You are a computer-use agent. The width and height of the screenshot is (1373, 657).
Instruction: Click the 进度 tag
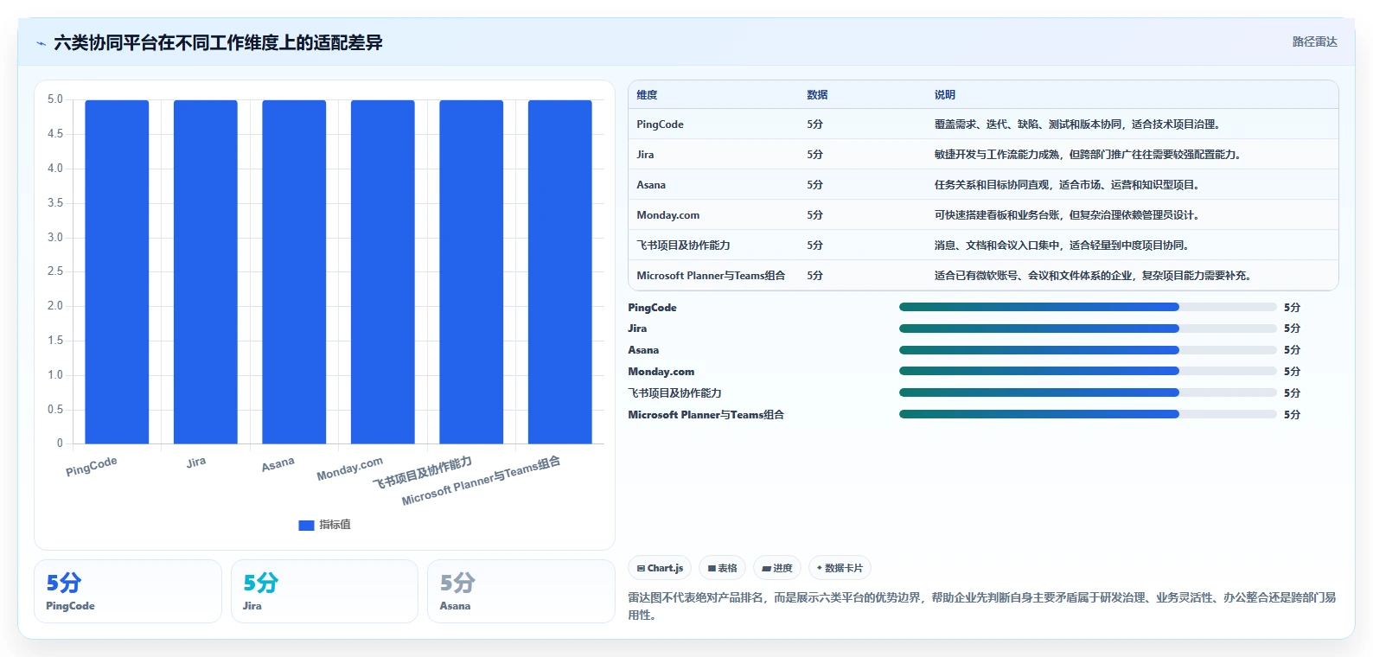[777, 568]
